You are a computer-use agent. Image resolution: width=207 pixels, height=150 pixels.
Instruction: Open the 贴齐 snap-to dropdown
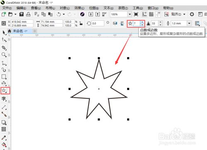(184, 14)
